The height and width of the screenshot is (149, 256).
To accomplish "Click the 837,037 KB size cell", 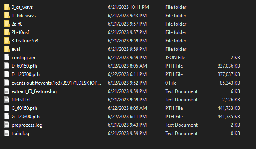I will tap(229, 74).
